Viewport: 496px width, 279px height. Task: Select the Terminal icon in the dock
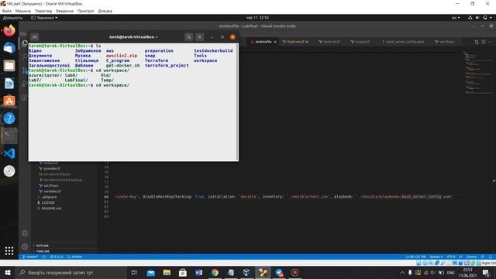(9, 136)
